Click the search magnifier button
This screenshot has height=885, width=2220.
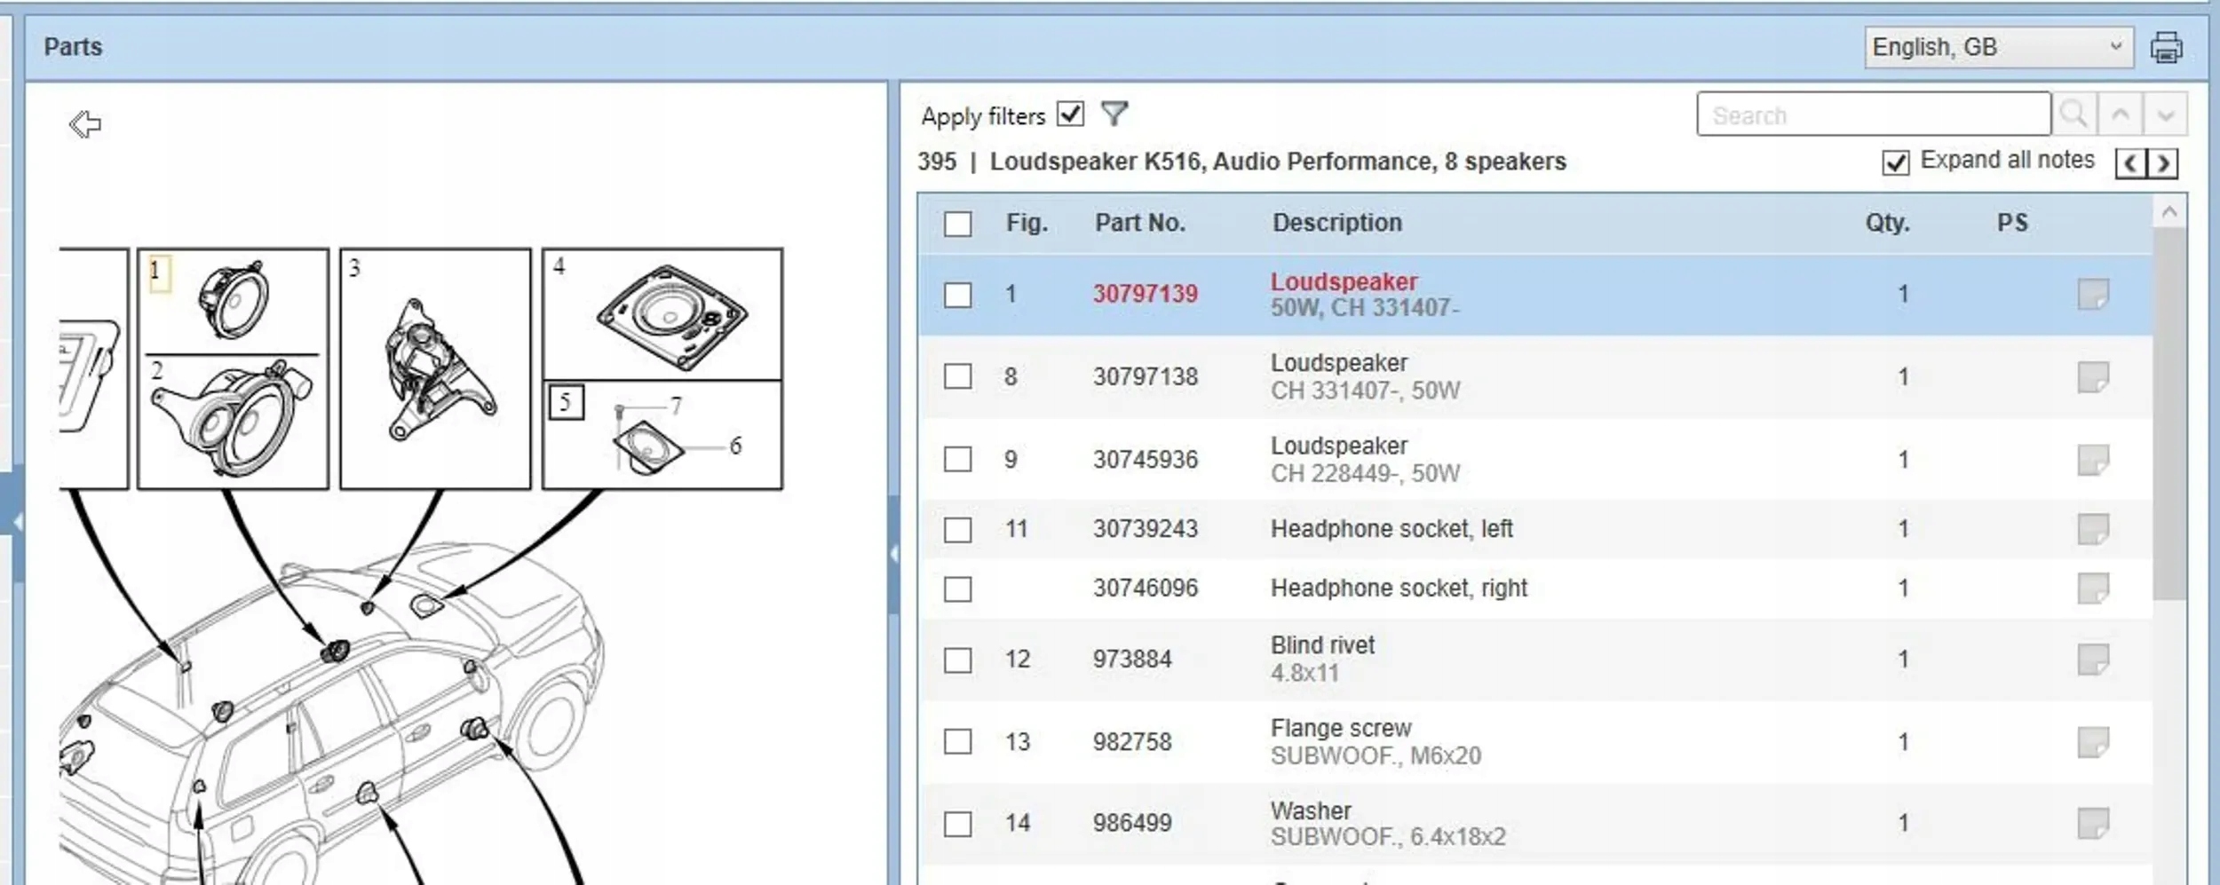pos(2074,115)
